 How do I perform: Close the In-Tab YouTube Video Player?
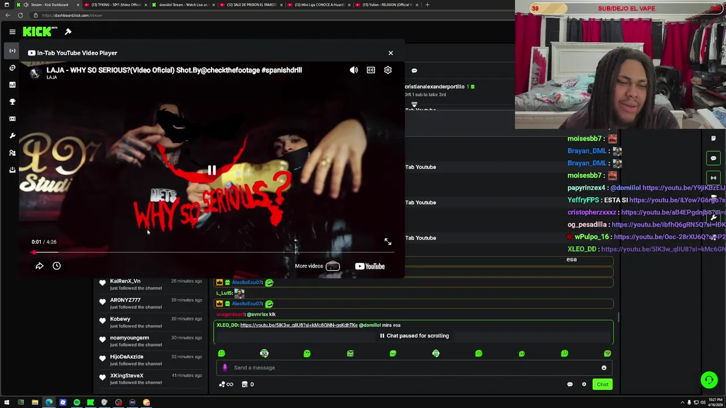(x=390, y=53)
